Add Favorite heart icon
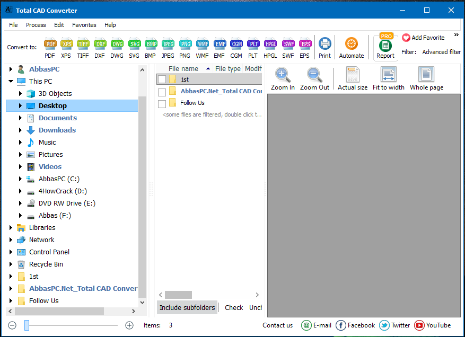The height and width of the screenshot is (337, 465). [x=406, y=38]
